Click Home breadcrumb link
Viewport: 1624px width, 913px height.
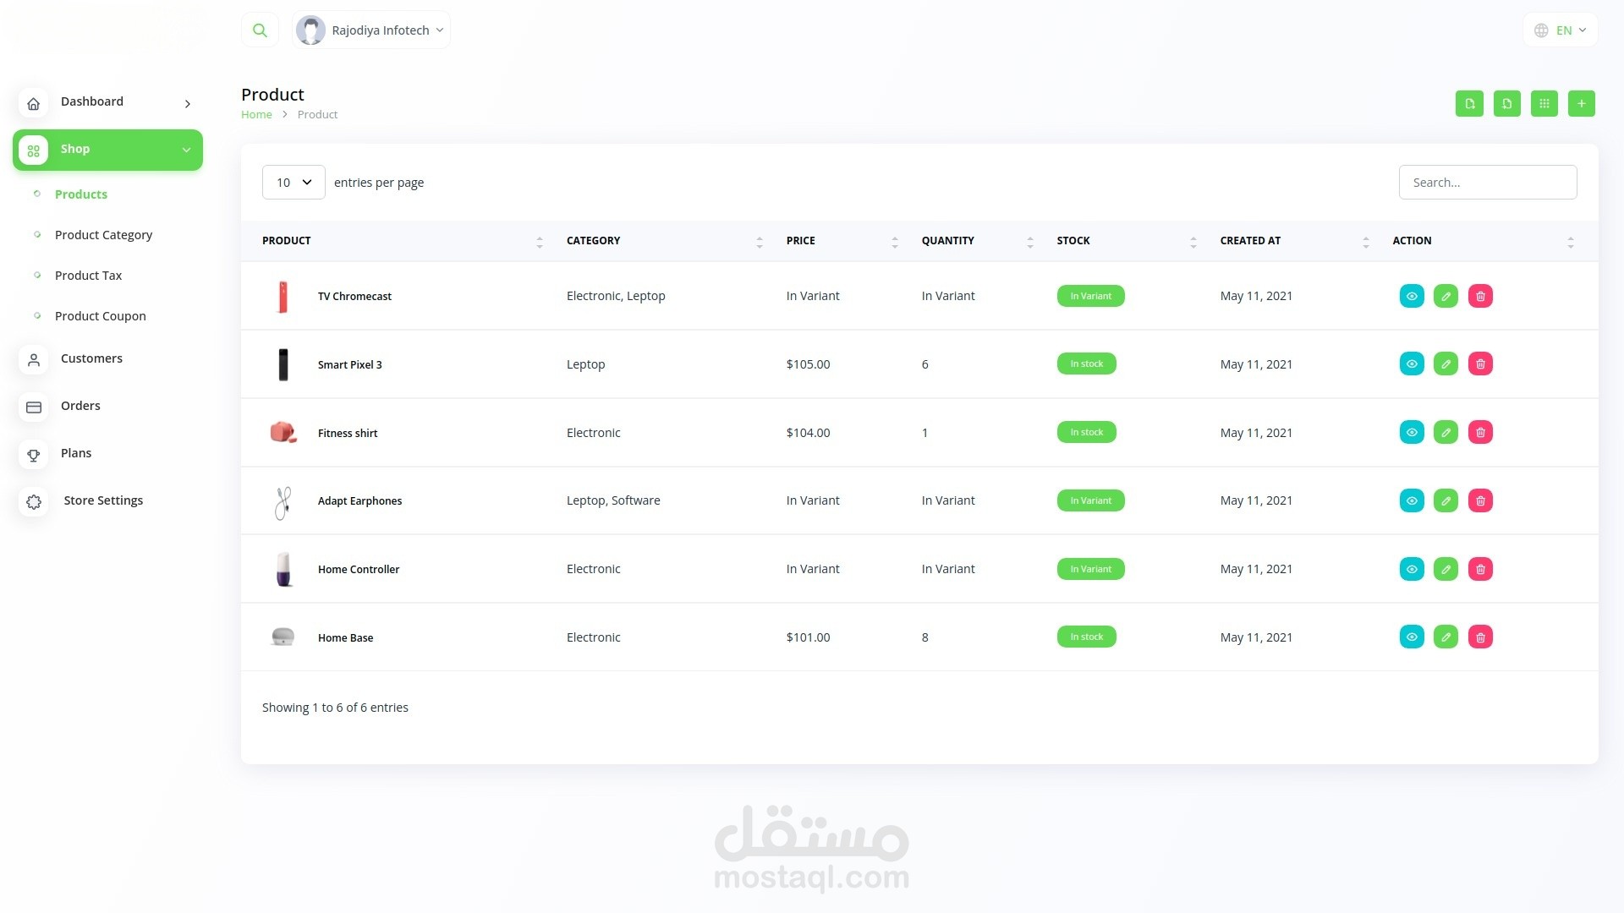[x=256, y=115]
